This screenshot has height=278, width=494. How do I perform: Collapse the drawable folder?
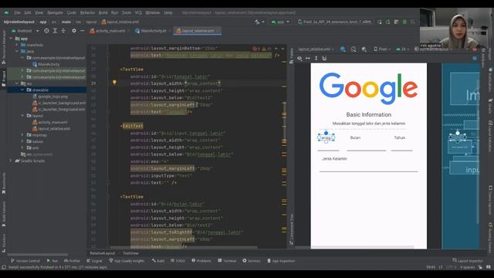(22, 90)
